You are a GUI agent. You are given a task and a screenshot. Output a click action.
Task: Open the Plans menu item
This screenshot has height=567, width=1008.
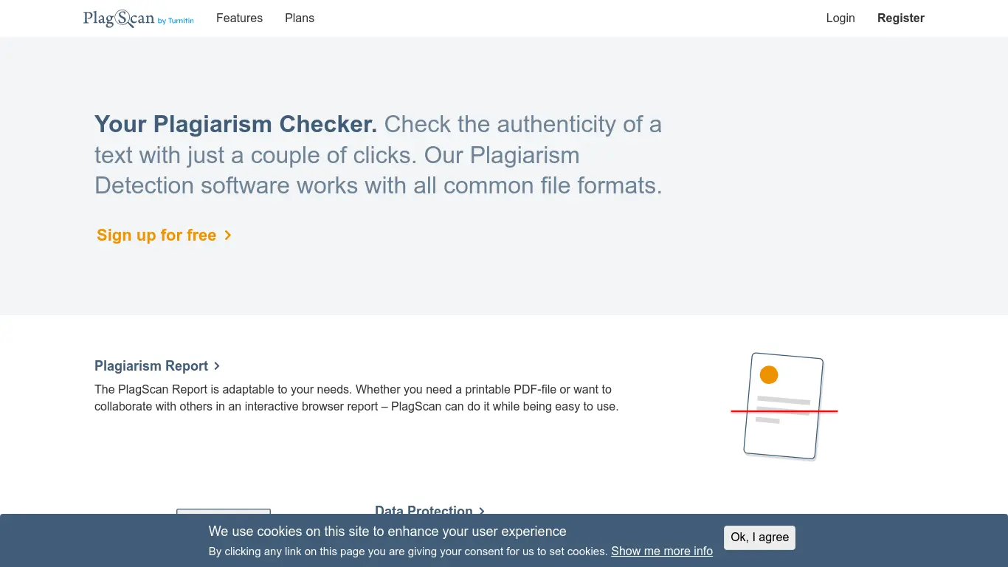pyautogui.click(x=300, y=18)
